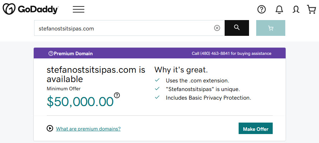
Task: Clear the domain search field
Action: pos(217,28)
